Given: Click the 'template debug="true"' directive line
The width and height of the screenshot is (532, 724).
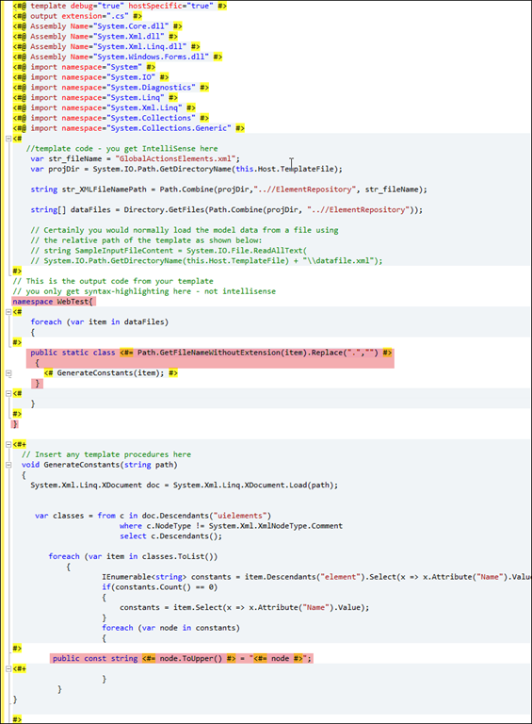Looking at the screenshot, I should [x=120, y=6].
